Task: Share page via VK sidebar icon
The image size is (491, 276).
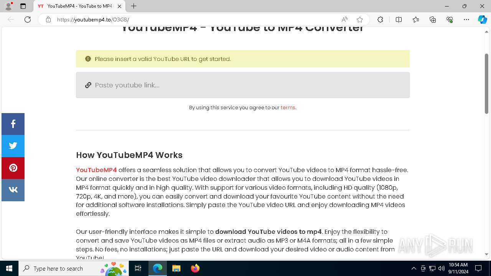Action: pos(13,190)
